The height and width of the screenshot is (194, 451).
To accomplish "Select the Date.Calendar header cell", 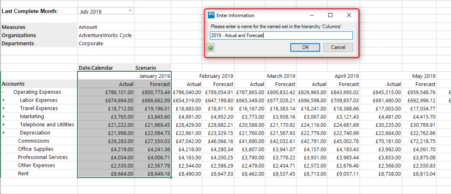I will coord(96,68).
